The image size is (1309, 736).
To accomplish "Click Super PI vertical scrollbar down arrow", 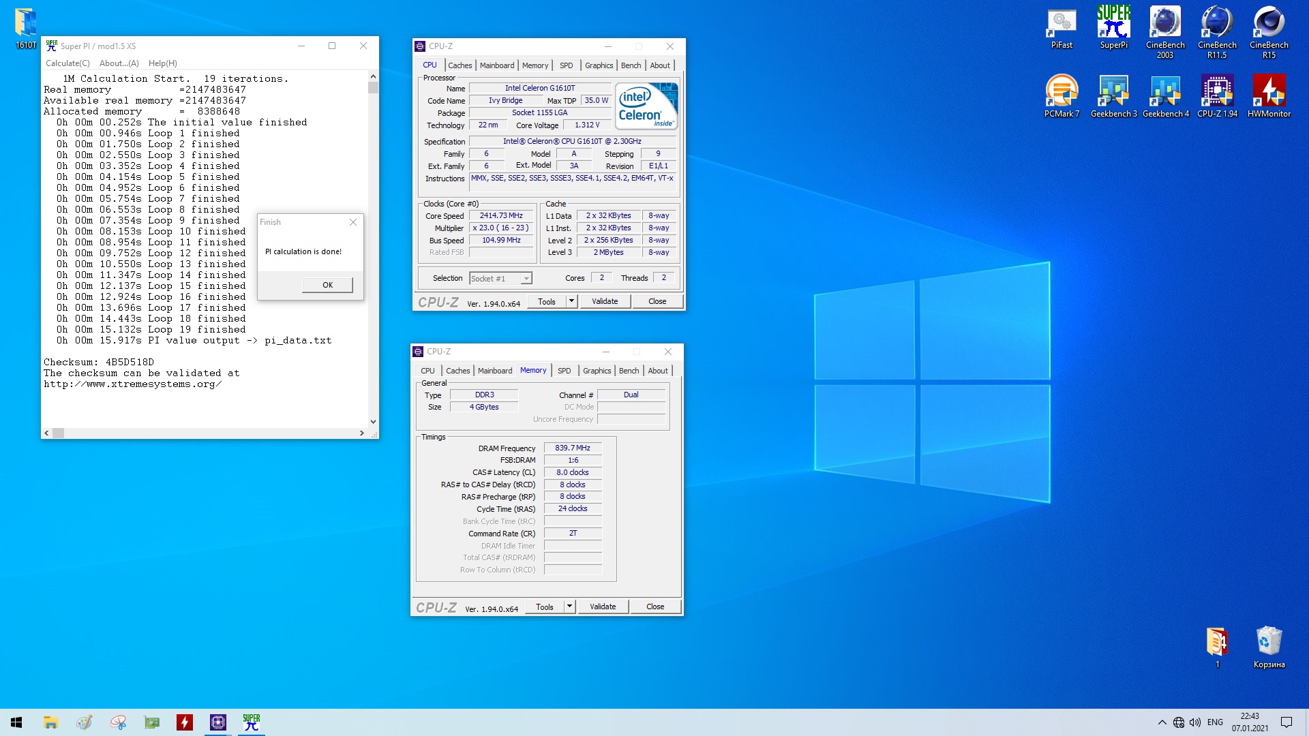I will (373, 422).
